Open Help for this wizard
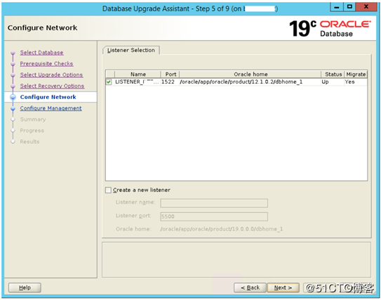Viewport: 381px width, 300px height. click(25, 287)
